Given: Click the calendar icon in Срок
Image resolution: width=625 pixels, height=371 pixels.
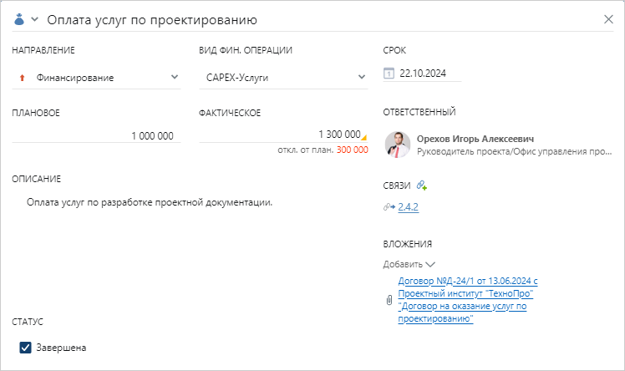Looking at the screenshot, I should 389,74.
